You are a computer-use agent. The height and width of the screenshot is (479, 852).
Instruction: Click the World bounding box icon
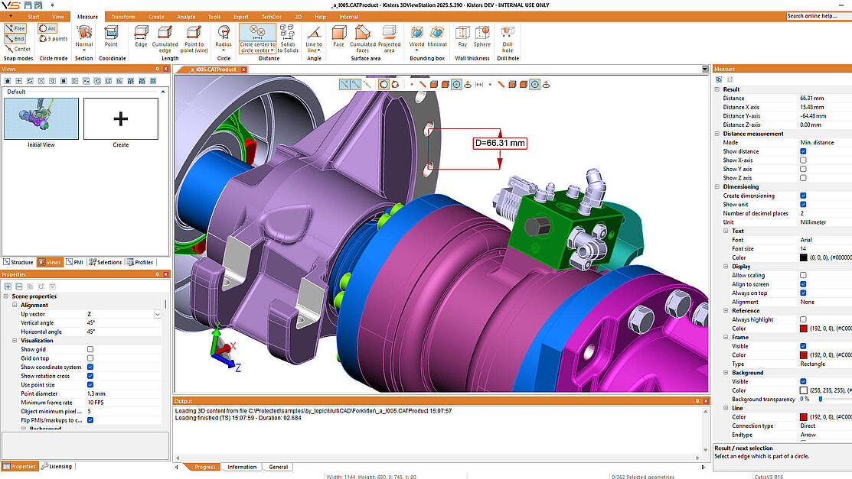tap(416, 36)
